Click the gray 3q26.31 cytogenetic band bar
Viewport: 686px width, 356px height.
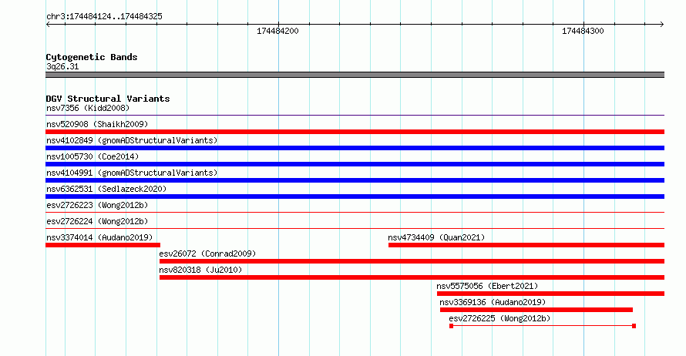tap(355, 75)
